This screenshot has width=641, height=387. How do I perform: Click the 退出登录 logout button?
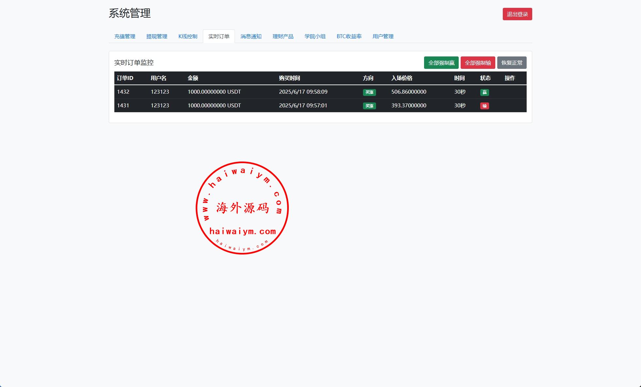coord(517,14)
